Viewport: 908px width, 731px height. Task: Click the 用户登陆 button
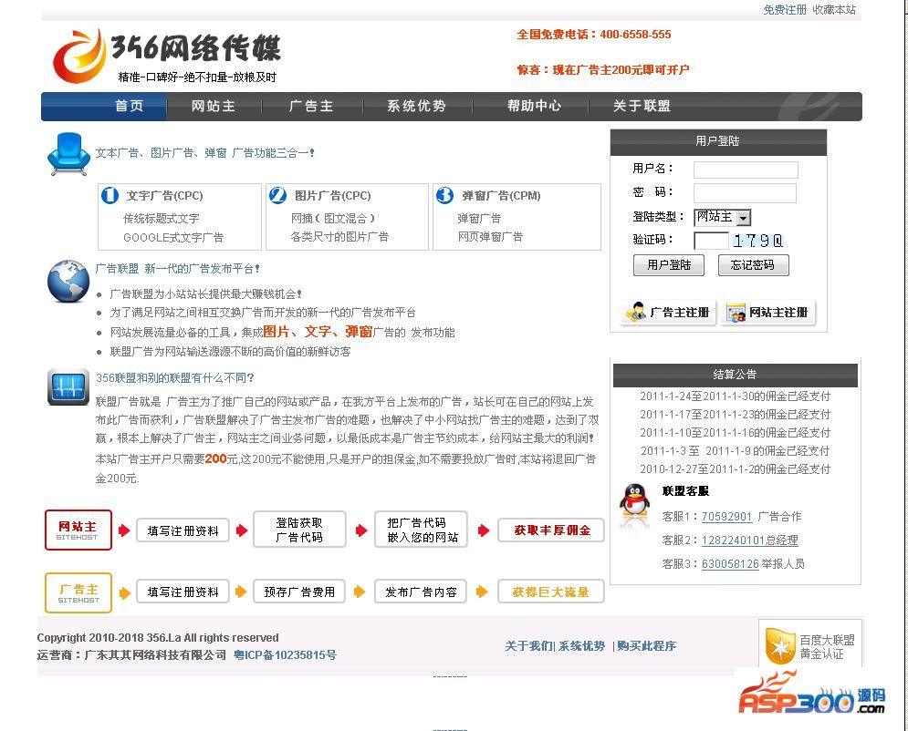click(x=669, y=265)
